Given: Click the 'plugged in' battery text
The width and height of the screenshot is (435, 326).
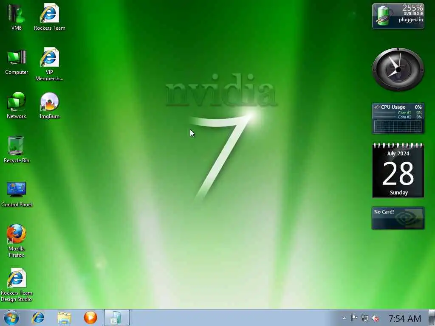Looking at the screenshot, I should [x=411, y=20].
